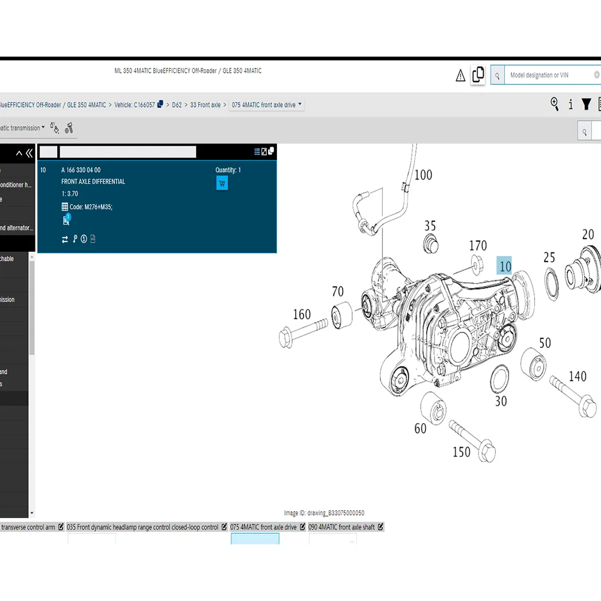Click the copy icon in parts header

(x=271, y=151)
